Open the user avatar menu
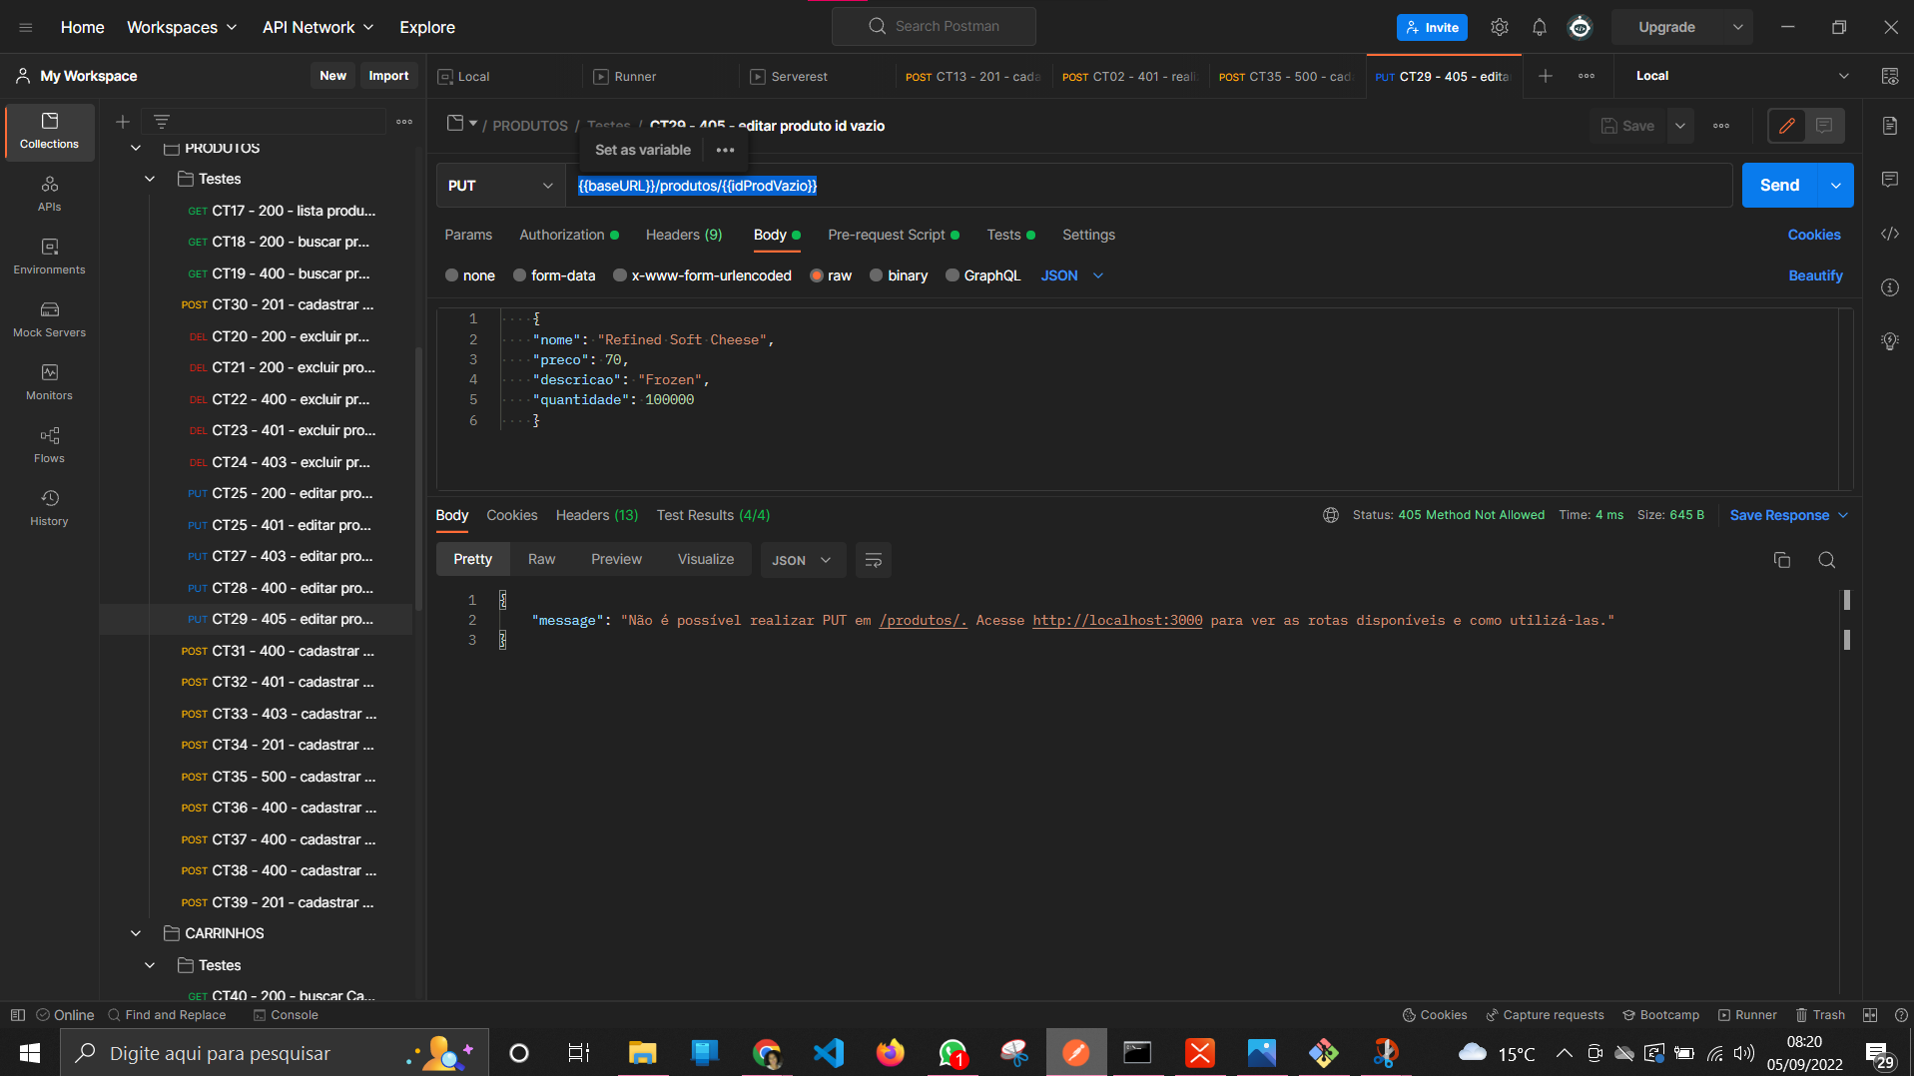Viewport: 1914px width, 1076px height. [1580, 27]
